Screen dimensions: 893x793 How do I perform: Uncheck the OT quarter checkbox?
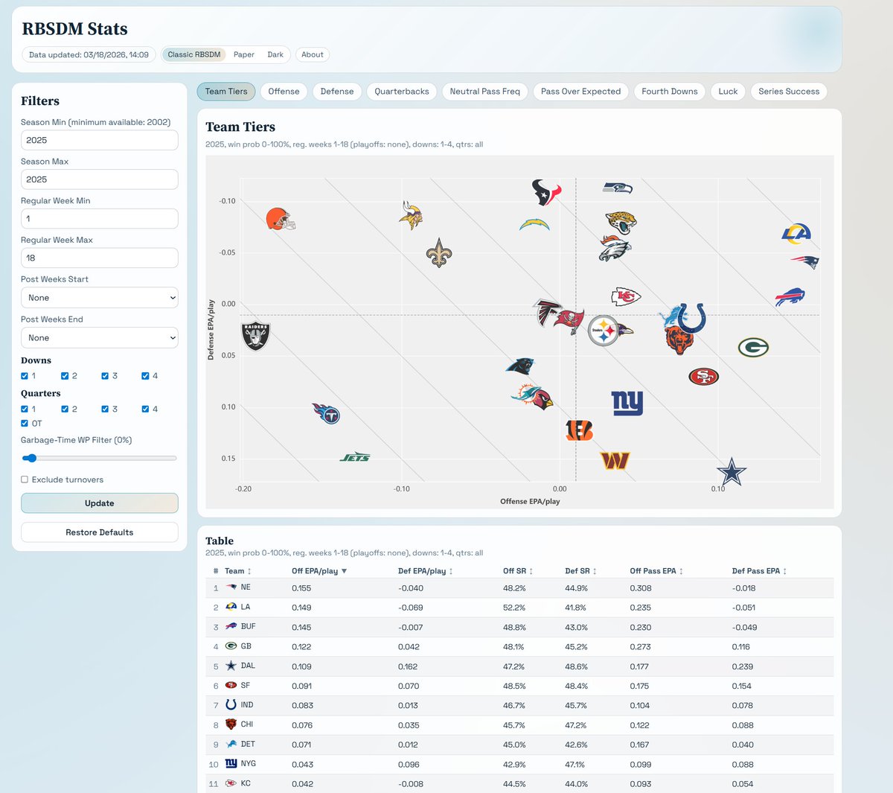(25, 423)
